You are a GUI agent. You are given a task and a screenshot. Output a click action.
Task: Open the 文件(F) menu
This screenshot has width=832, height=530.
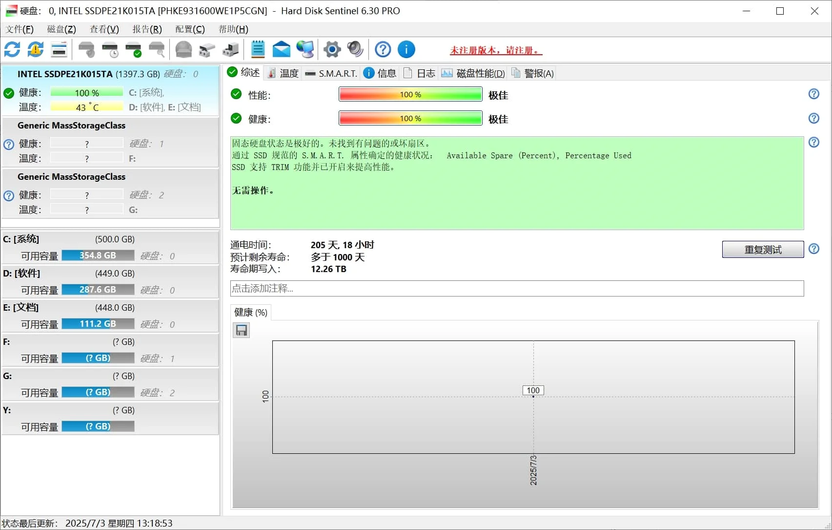[x=20, y=29]
